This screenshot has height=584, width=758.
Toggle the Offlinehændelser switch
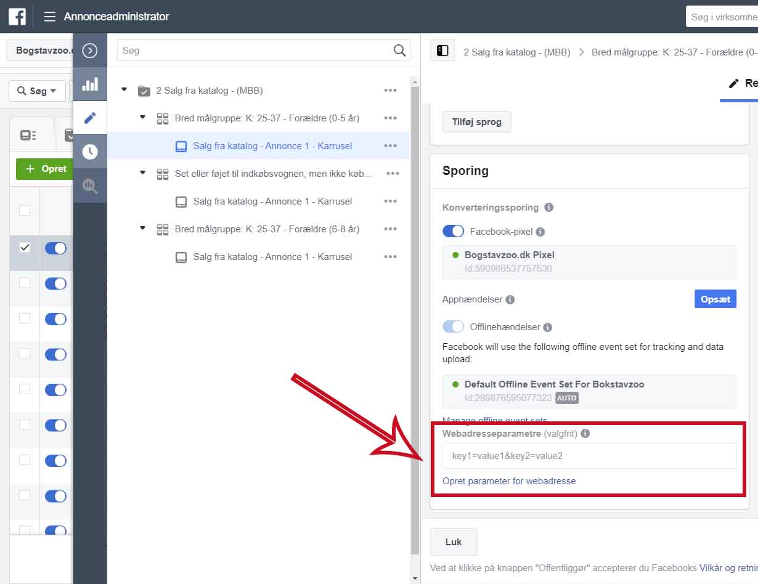click(454, 327)
